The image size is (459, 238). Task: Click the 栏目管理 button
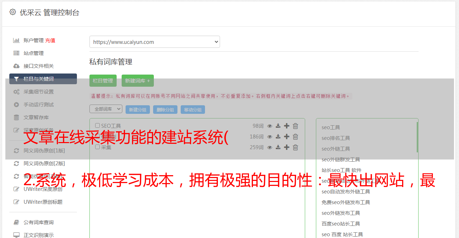click(x=103, y=81)
